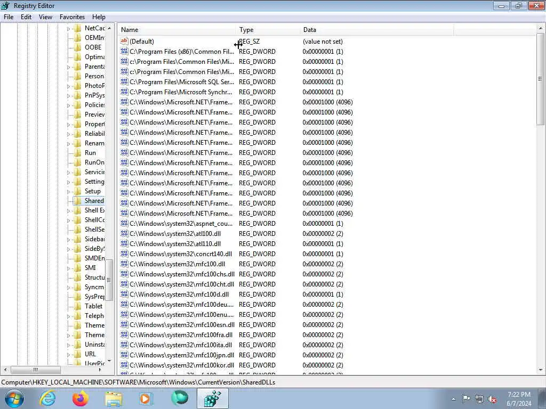
Task: Select the mfc100fra.dll value name
Action: 181,334
